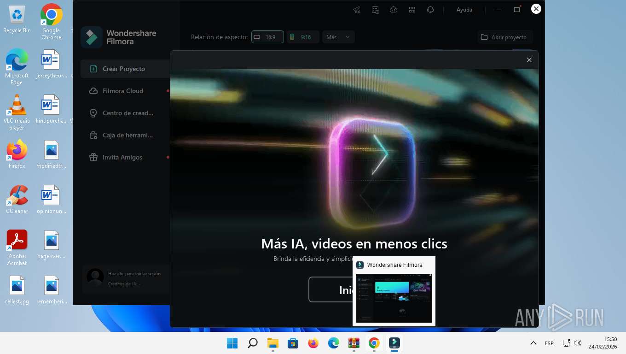Click the Filmora icon in the taskbar
This screenshot has width=626, height=354.
coord(394,343)
